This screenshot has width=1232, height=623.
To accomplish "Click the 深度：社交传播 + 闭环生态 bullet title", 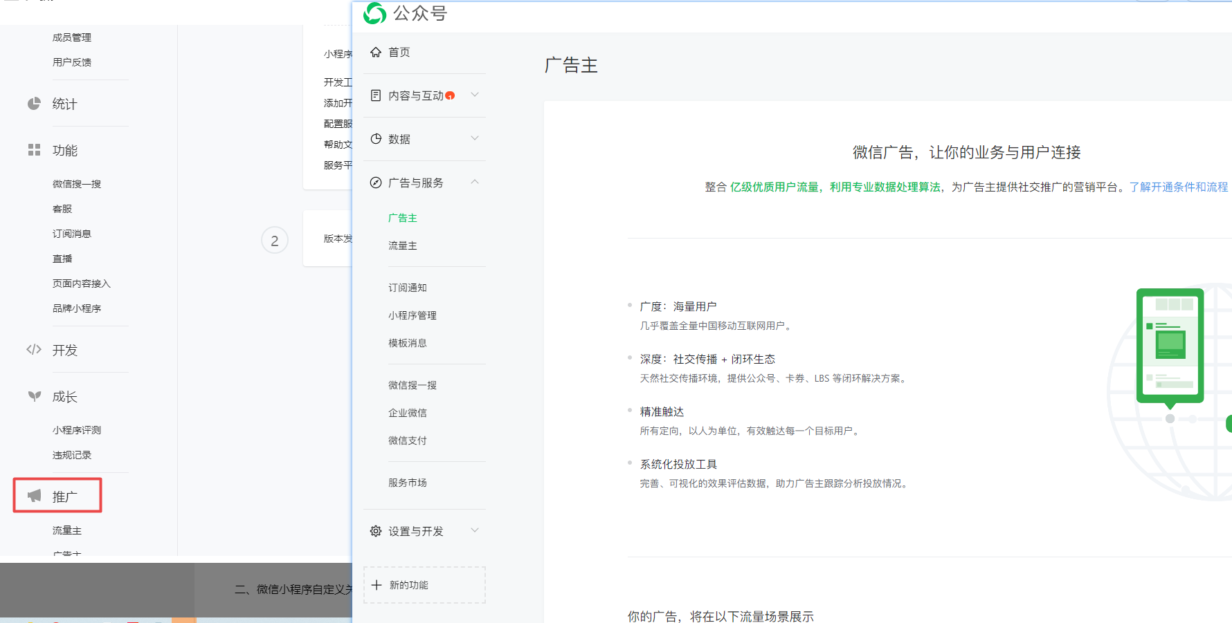I will (x=707, y=359).
